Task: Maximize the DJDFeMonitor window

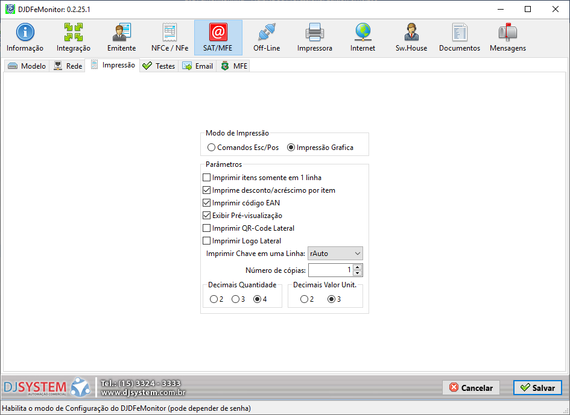Action: [528, 10]
